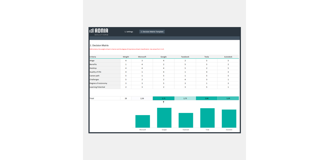Select the total weight cell showing 28
This screenshot has height=160, width=329.
click(126, 98)
